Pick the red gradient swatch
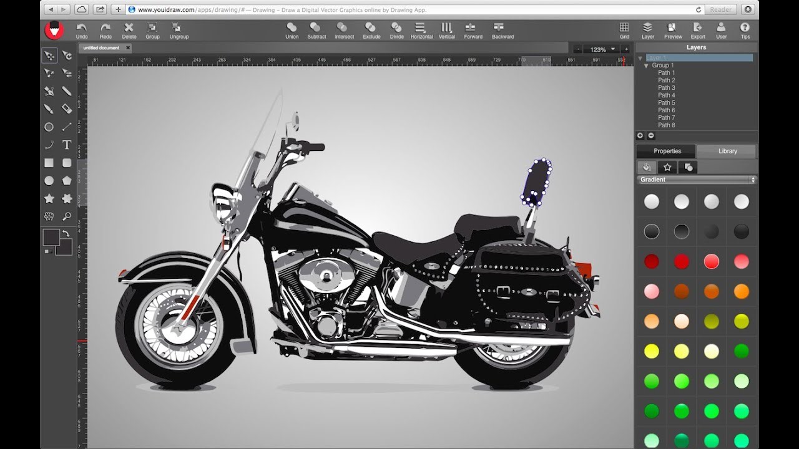 (x=651, y=261)
